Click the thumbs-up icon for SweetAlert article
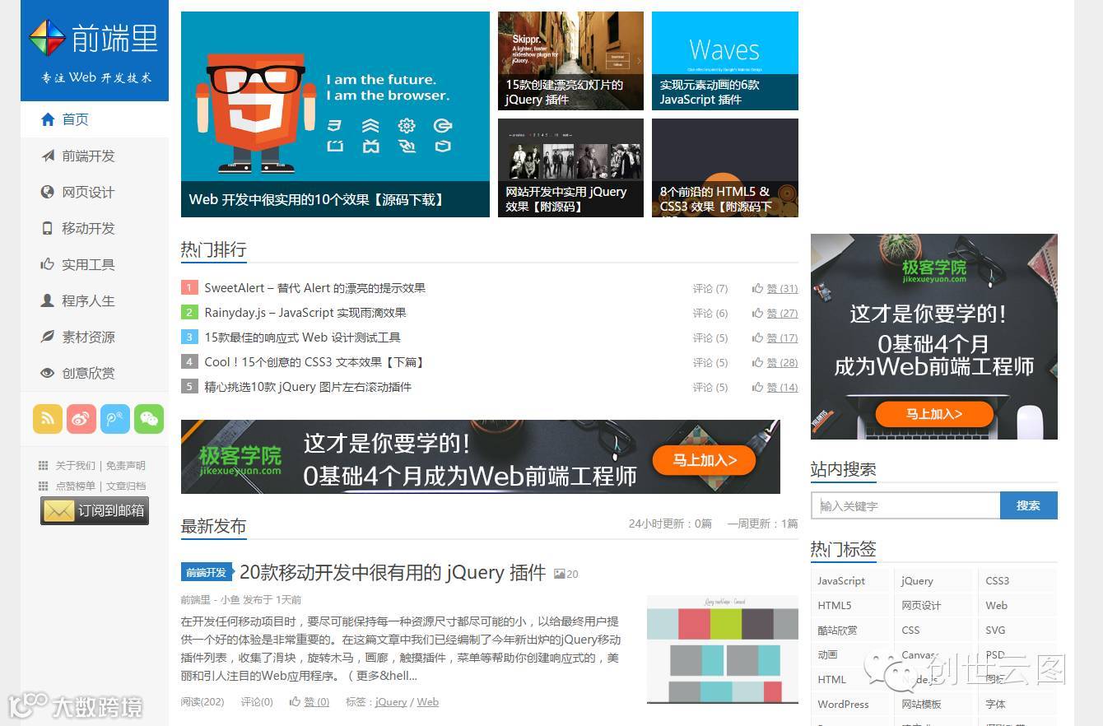1103x726 pixels. [757, 288]
